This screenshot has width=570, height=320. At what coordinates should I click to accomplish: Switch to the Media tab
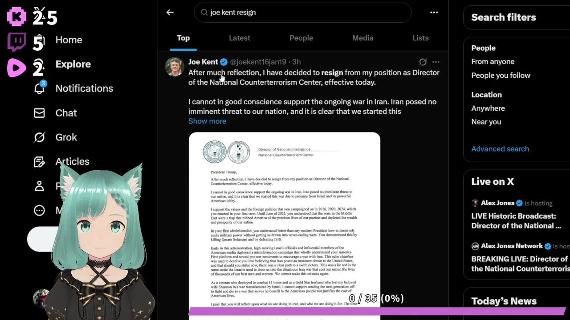pyautogui.click(x=363, y=38)
